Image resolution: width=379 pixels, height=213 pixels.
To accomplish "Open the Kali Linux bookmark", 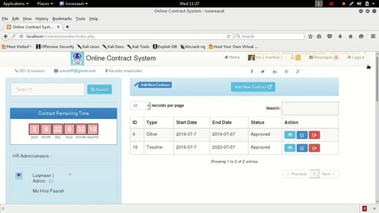I will [x=88, y=47].
